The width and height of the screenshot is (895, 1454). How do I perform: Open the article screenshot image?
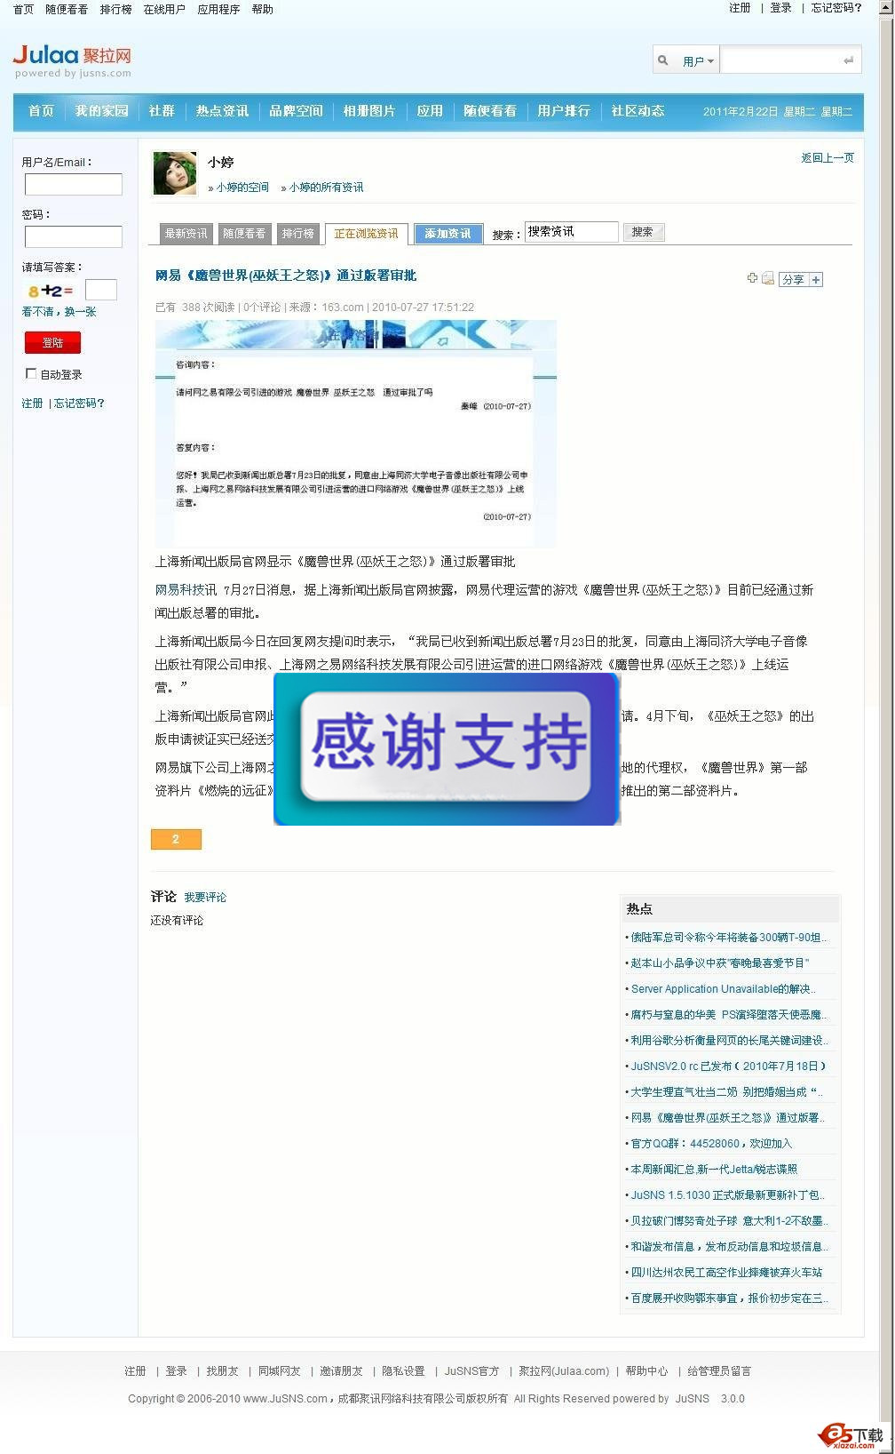point(356,434)
